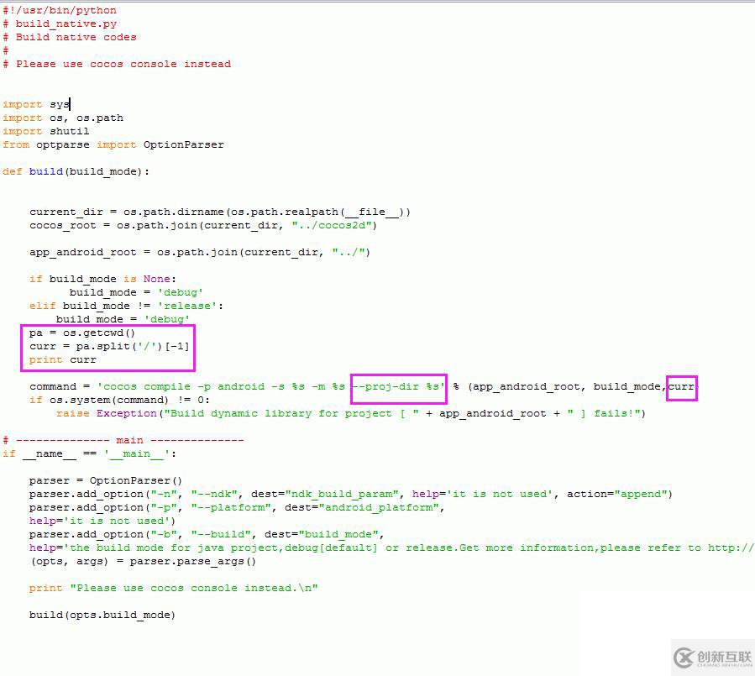Click the 'raise Exception' line
Viewport: 755px width, 676px height.
(351, 414)
